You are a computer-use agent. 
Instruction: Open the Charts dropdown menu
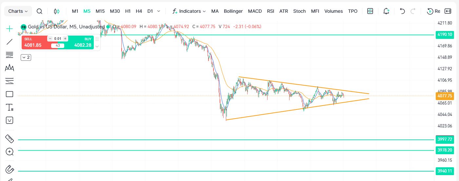18,11
